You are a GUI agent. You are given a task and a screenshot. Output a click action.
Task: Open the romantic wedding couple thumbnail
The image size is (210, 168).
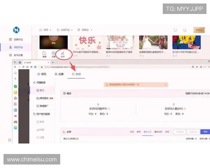coord(153,42)
